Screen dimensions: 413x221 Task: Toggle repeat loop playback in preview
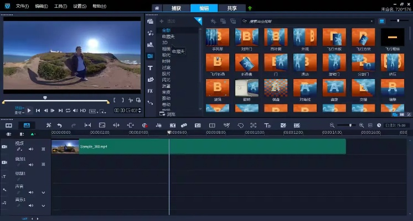68,110
